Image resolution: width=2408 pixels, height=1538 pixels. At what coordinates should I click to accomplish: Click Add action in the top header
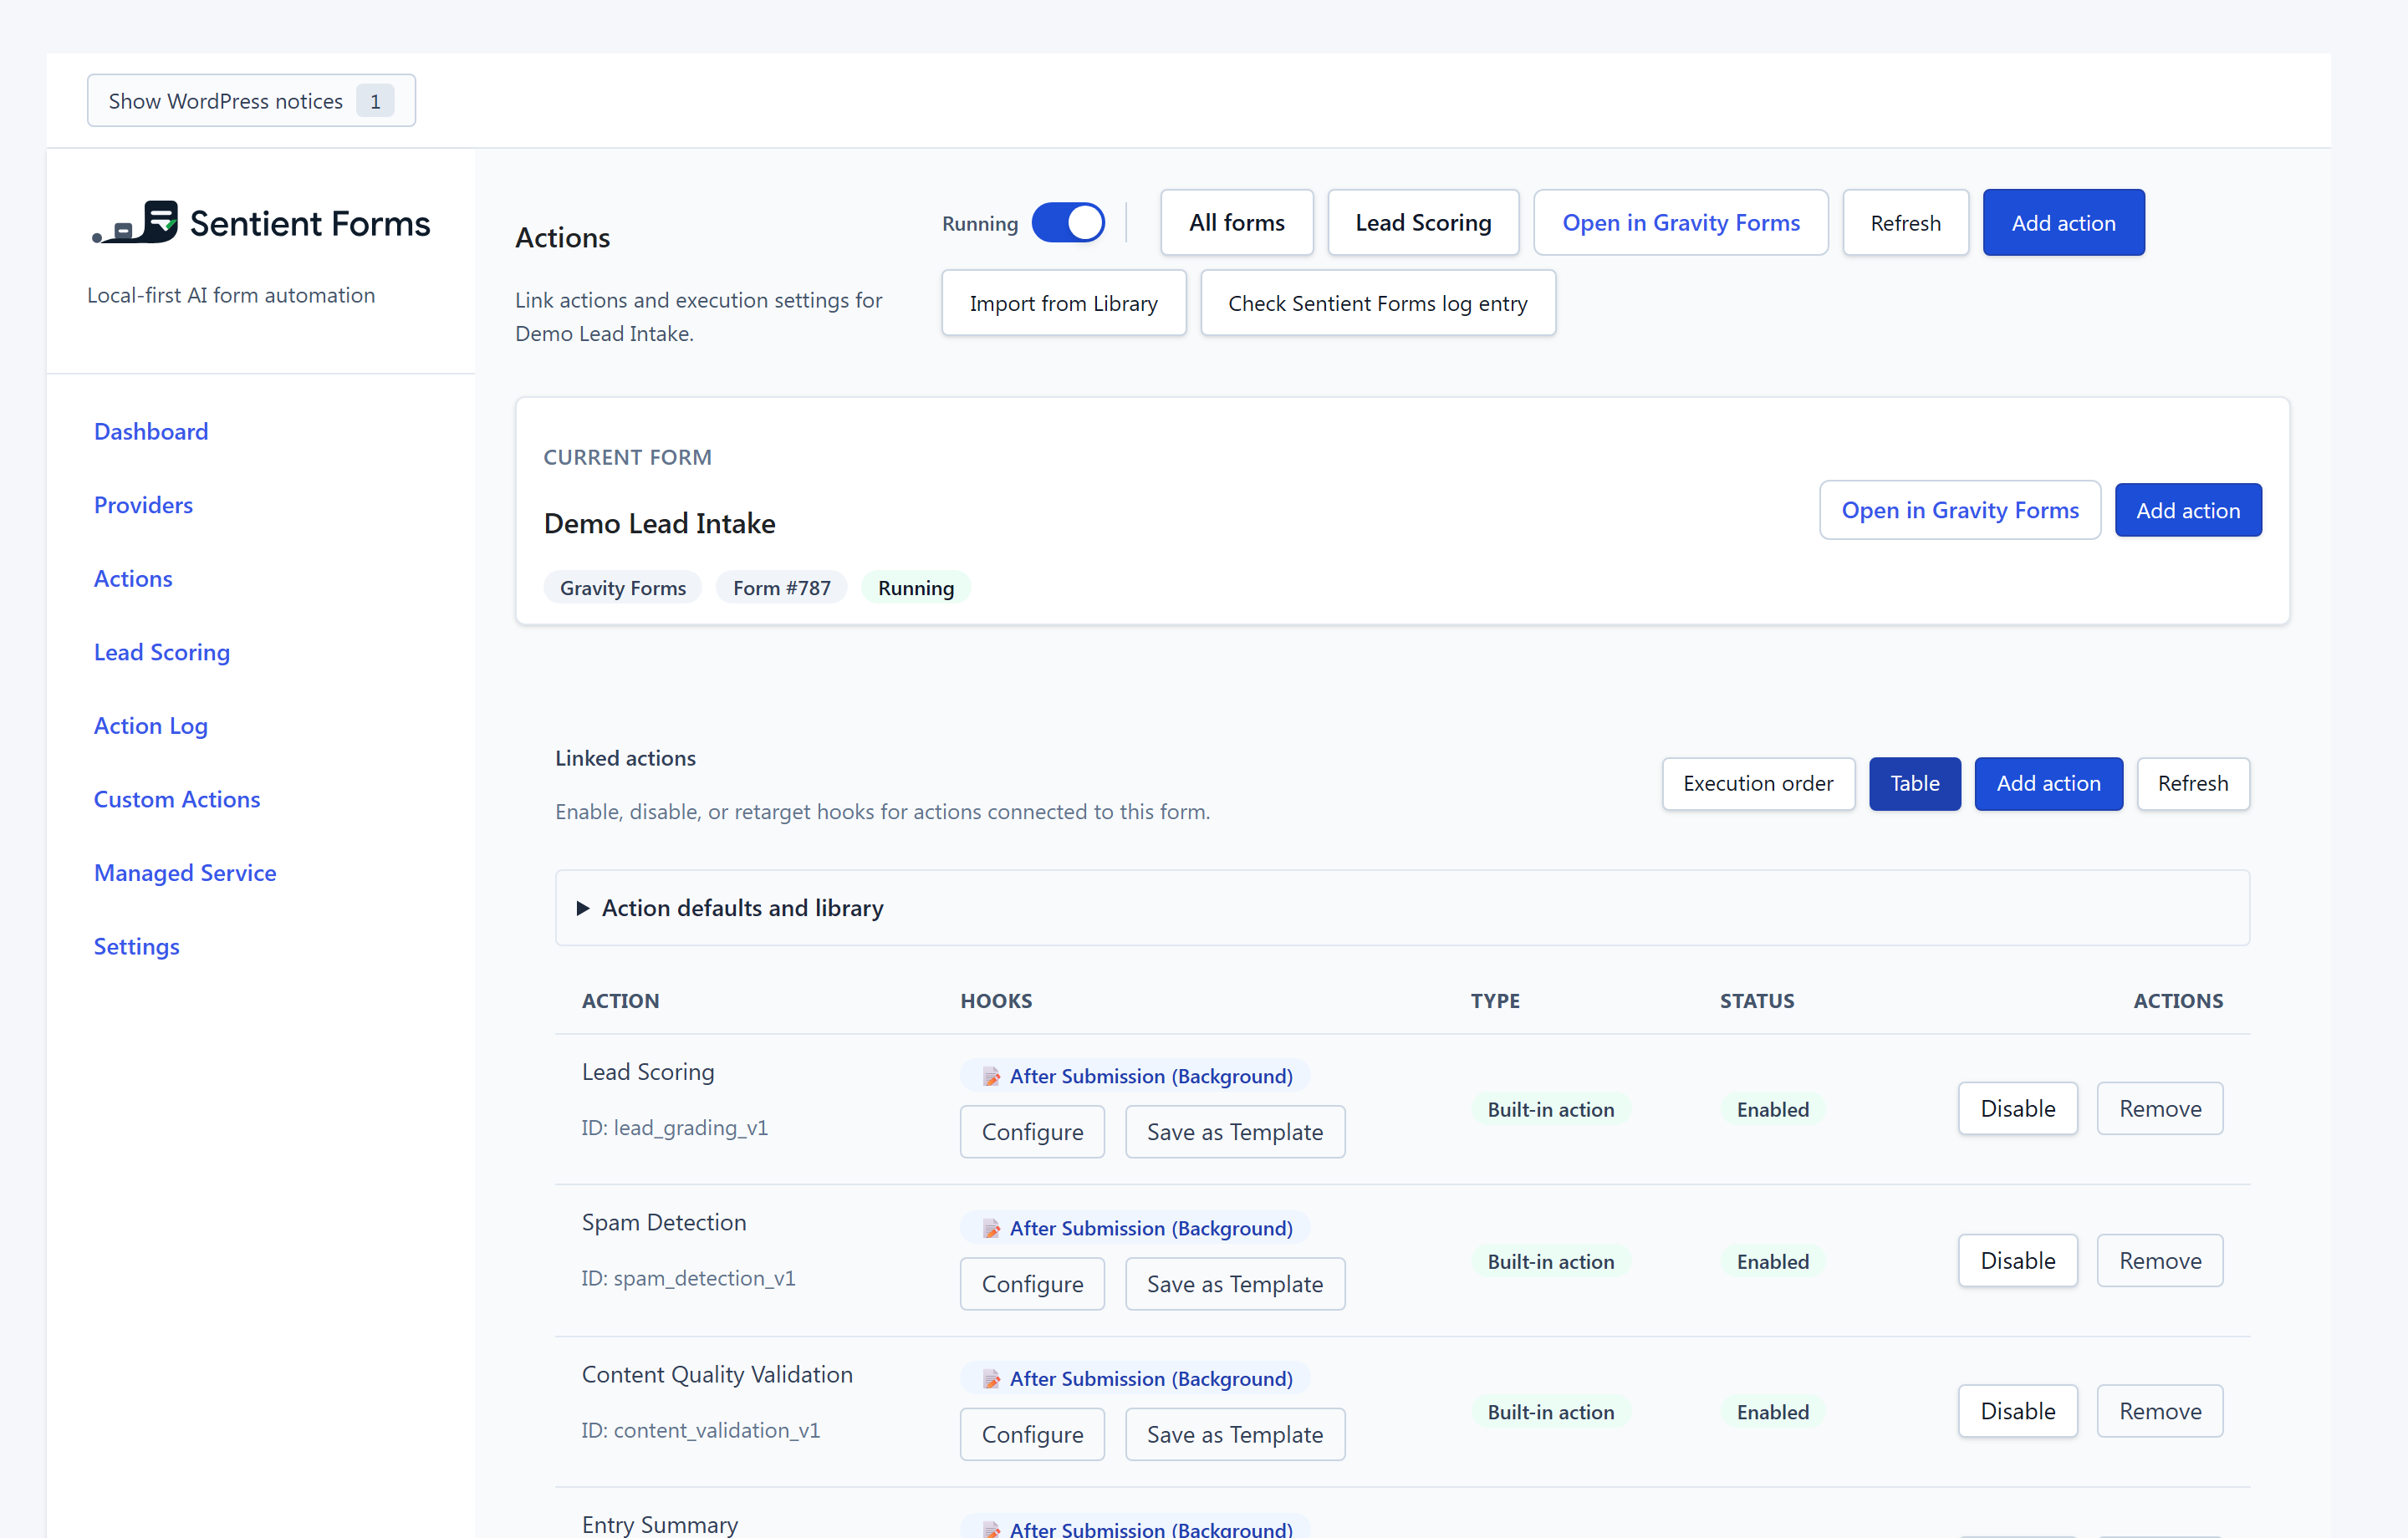pos(2063,222)
